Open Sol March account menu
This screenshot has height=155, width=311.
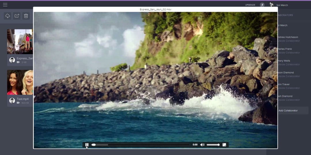coord(282,5)
